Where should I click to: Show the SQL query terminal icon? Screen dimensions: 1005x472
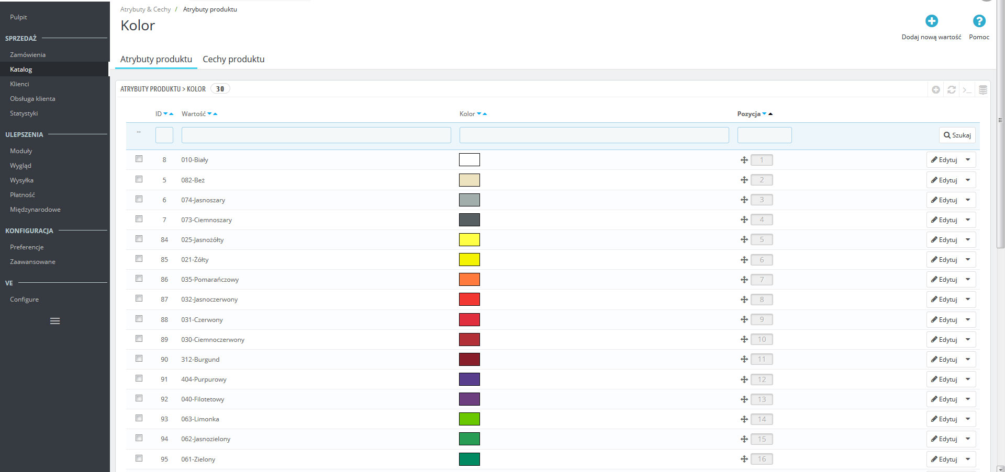967,90
